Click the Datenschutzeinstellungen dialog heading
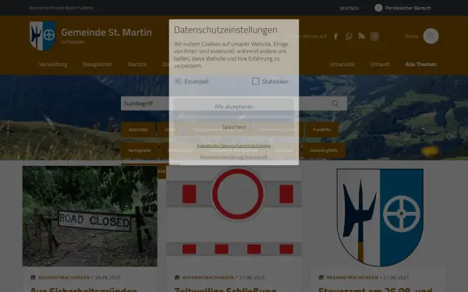Screen dimensions: 468x292 coord(225,30)
